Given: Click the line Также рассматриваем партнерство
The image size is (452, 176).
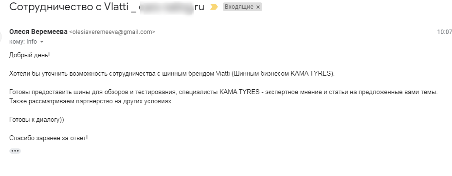Looking at the screenshot, I should 91,101.
